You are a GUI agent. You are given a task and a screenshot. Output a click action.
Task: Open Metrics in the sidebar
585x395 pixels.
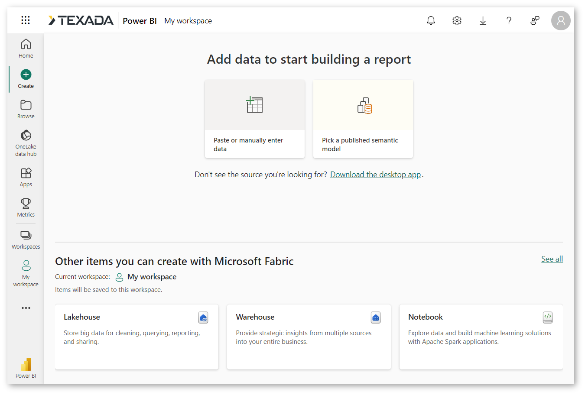pyautogui.click(x=26, y=207)
